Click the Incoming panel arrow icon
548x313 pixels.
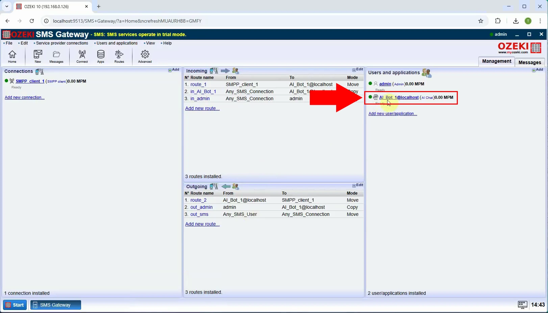[x=225, y=71]
